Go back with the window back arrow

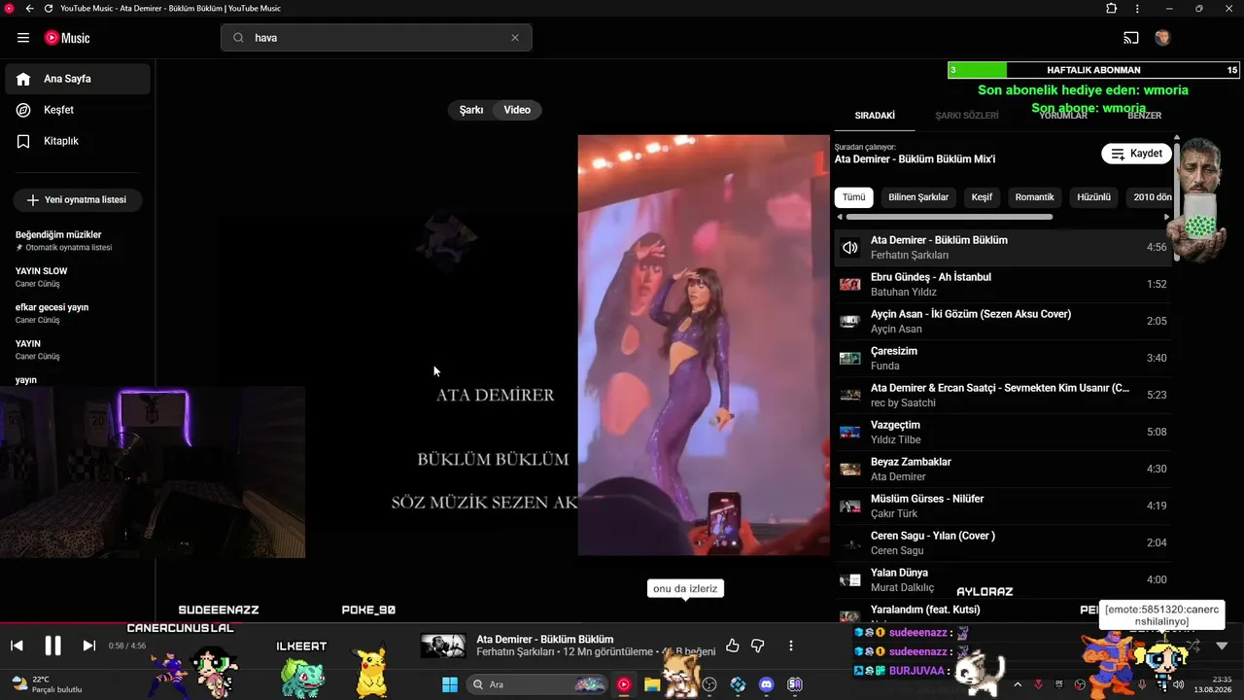(x=29, y=9)
